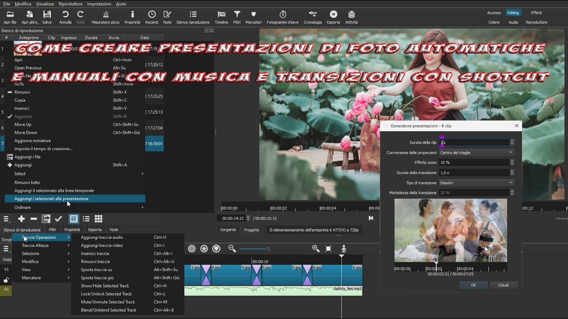Image resolution: width=568 pixels, height=319 pixels.
Task: Toggle the scrub while dragging target icon
Action: [x=192, y=249]
